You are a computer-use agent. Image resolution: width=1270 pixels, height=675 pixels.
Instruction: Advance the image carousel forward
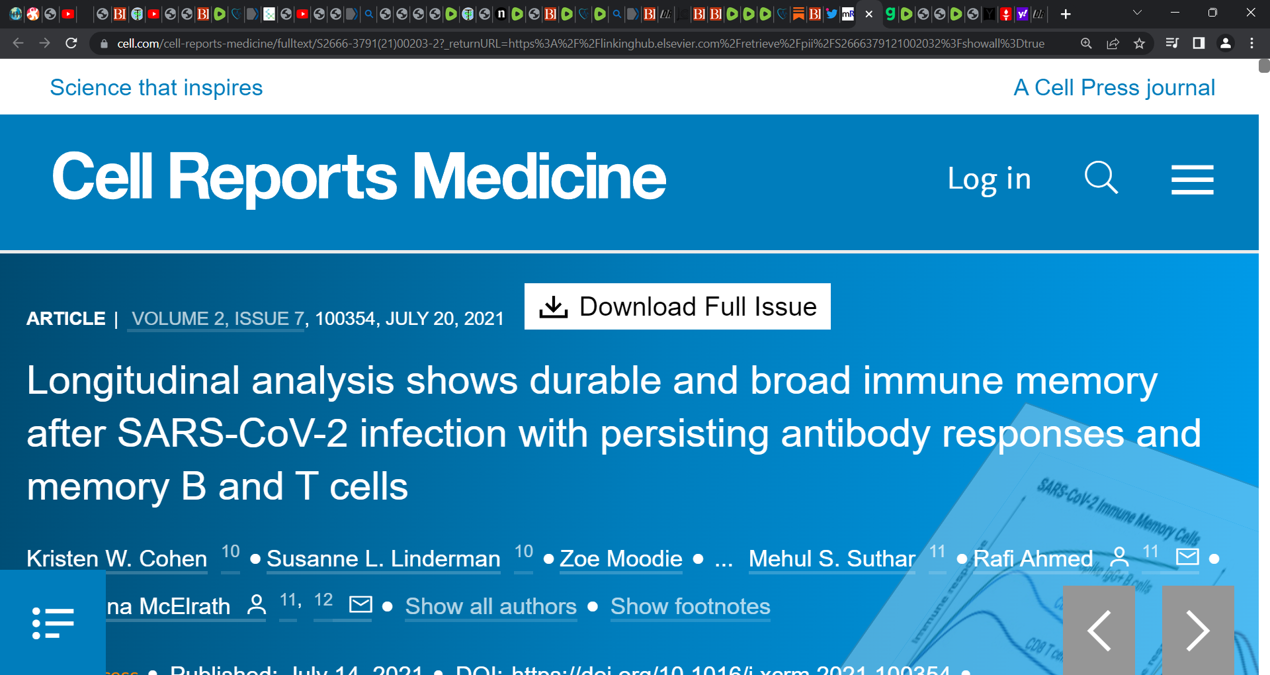tap(1198, 631)
